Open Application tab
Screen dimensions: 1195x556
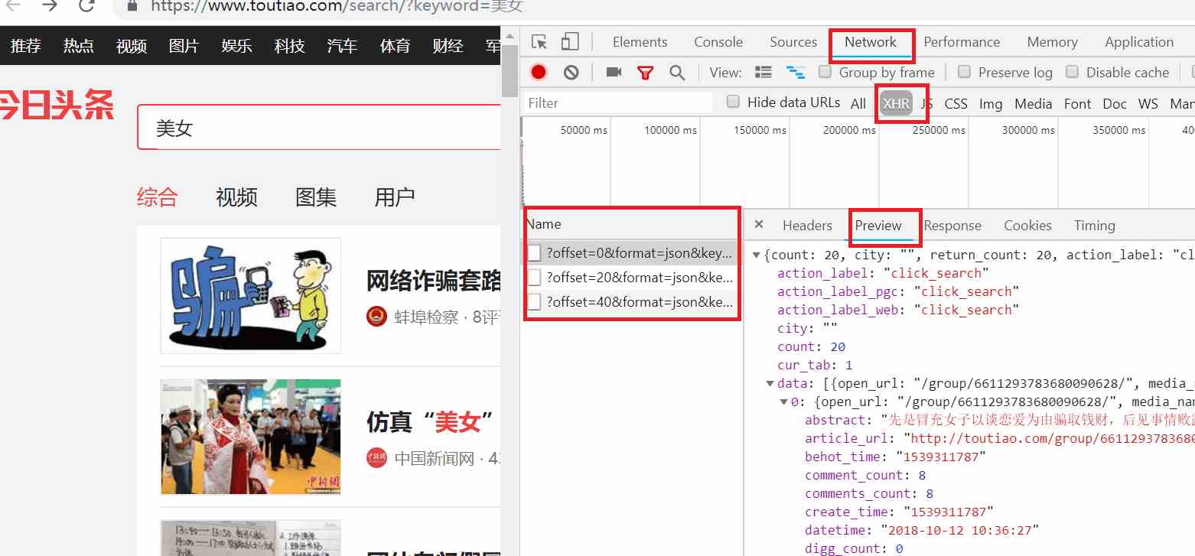click(x=1139, y=42)
